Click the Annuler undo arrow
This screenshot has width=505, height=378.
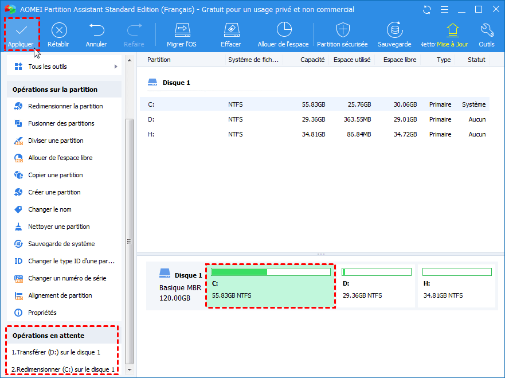(96, 30)
